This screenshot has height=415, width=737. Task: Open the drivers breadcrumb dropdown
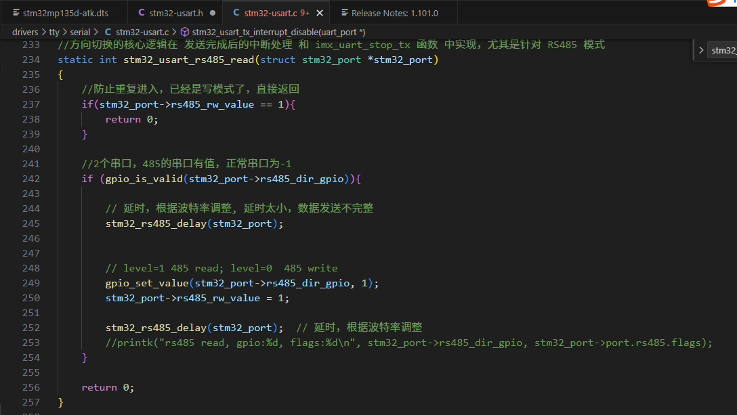25,31
